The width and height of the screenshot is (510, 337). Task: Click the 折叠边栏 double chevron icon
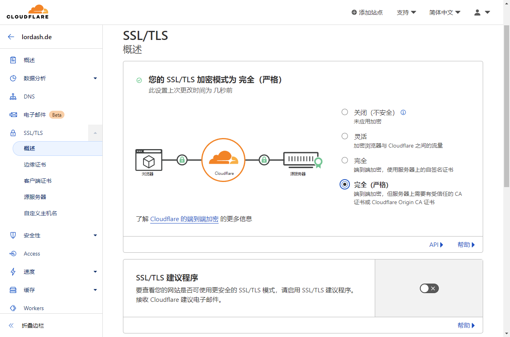coord(11,326)
